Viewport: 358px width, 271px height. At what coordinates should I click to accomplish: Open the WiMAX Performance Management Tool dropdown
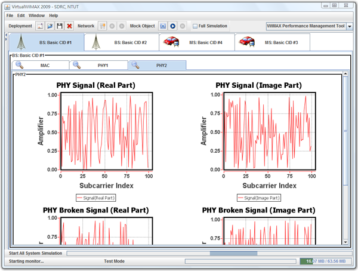350,26
